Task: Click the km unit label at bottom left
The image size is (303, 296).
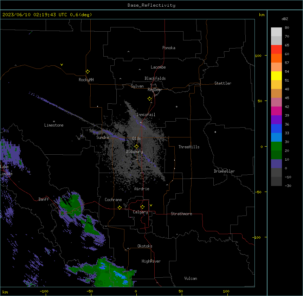Action: tap(5, 292)
